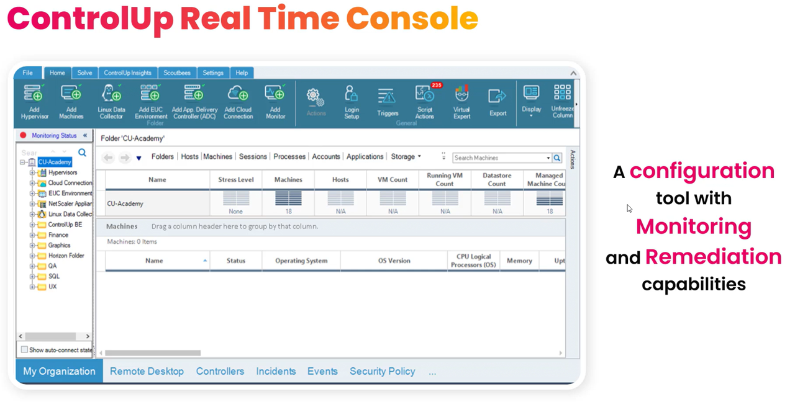This screenshot has width=795, height=402.
Task: Open Linux Data Collector
Action: [x=111, y=102]
